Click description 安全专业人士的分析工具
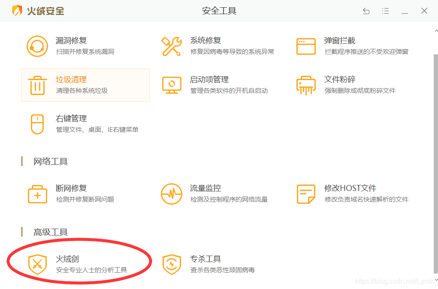The width and height of the screenshot is (438, 289). coord(91,270)
